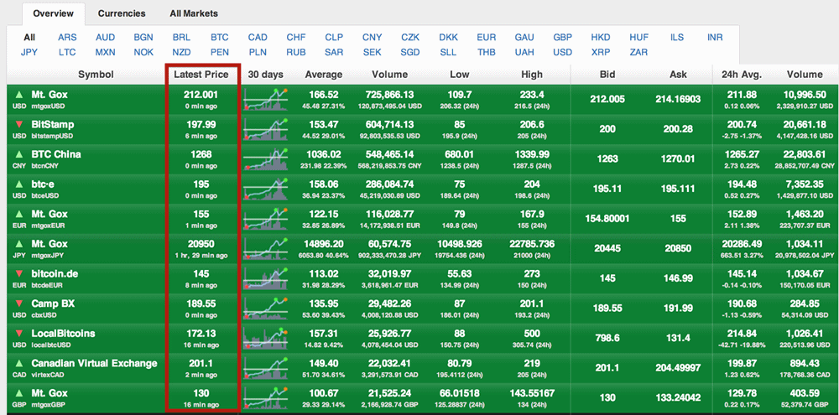The image size is (839, 415).
Task: Open the bitcoin.de market name
Action: pos(55,274)
